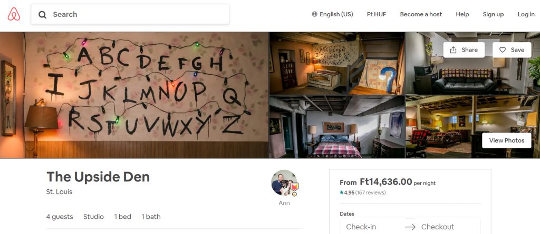Click the Airbnb logo icon
The width and height of the screenshot is (540, 234).
pyautogui.click(x=14, y=14)
